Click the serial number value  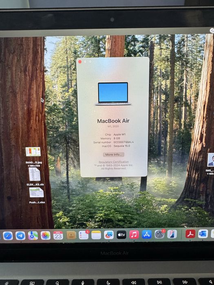coord(124,142)
